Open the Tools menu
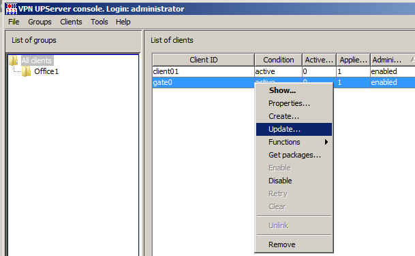 click(x=99, y=22)
